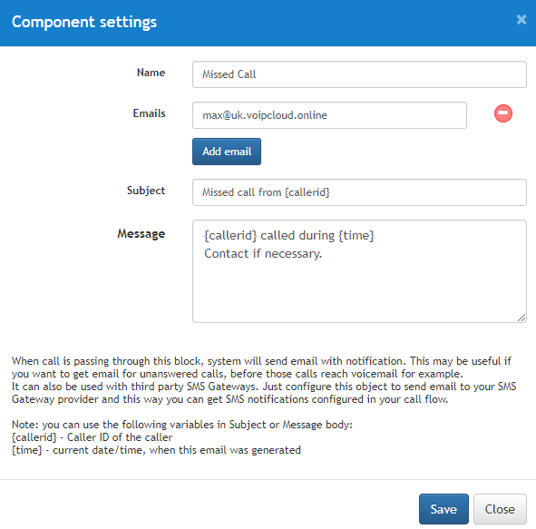Click the help text mentioning SMS Gateways

click(264, 393)
